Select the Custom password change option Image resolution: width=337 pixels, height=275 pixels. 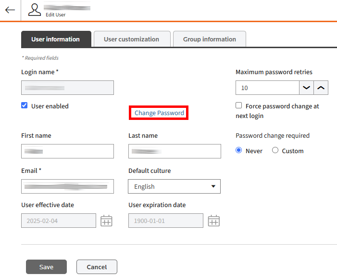275,150
